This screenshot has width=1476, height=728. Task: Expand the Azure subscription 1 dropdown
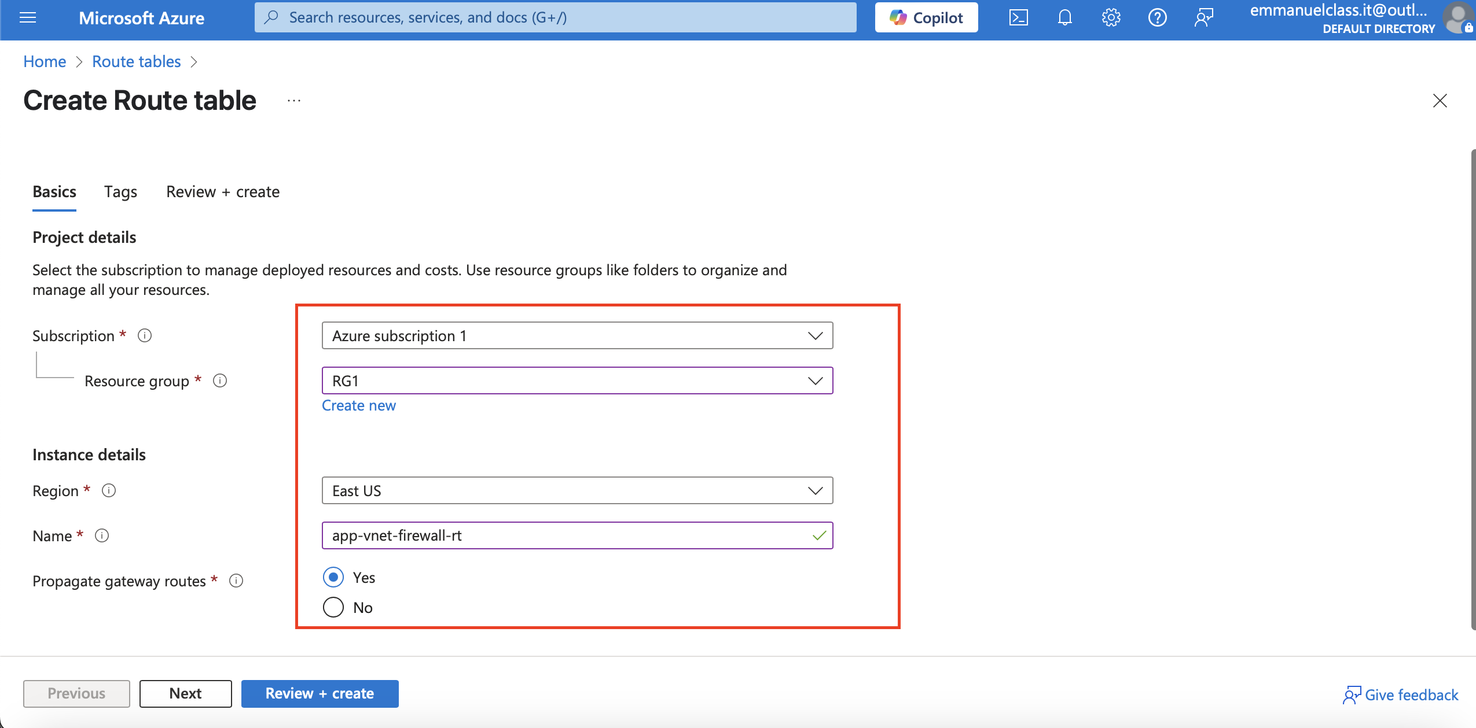point(577,335)
